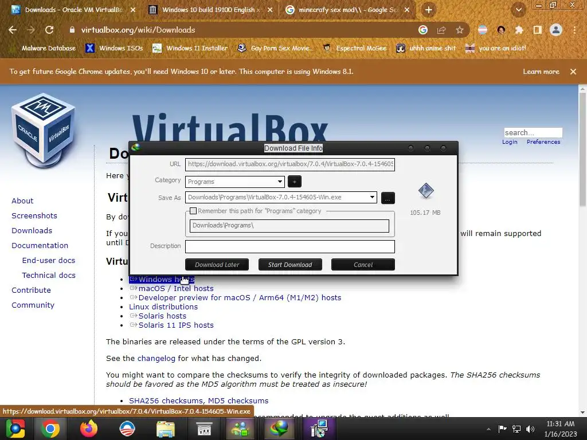Click the Download Later button
Viewport: 587px width, 440px height.
click(217, 265)
